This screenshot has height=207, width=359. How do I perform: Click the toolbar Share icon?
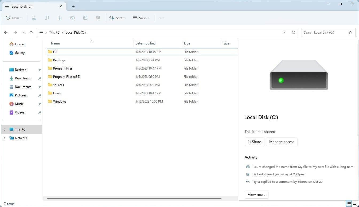point(85,18)
